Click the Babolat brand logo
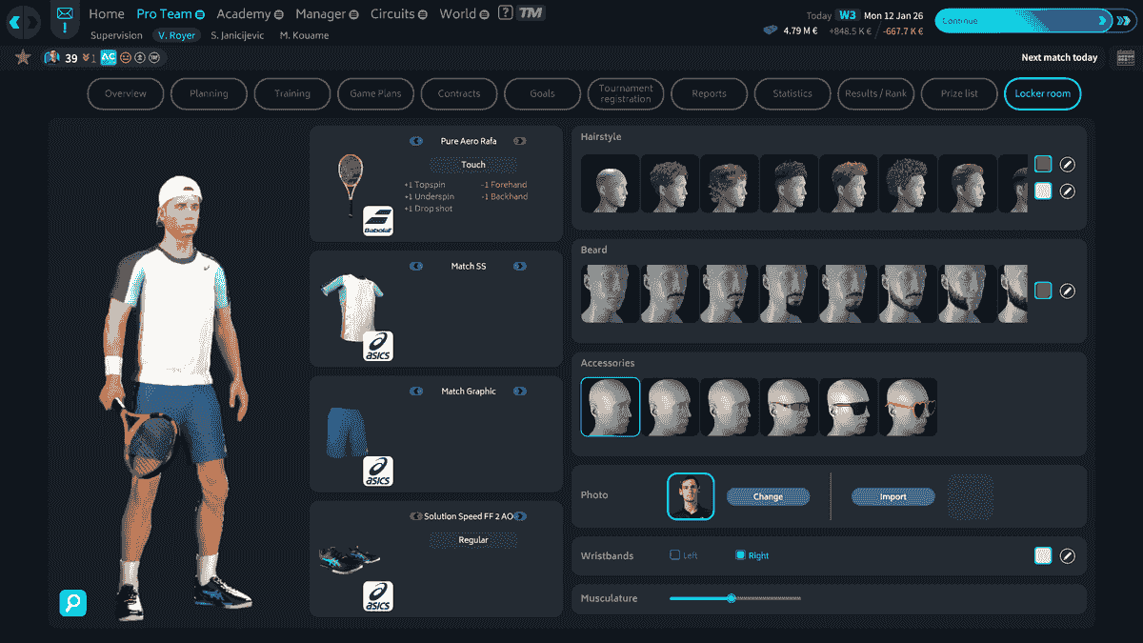This screenshot has height=643, width=1143. [378, 221]
